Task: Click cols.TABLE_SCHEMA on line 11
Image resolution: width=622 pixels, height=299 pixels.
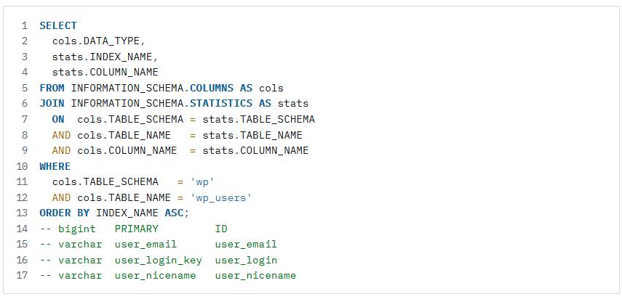Action: point(105,182)
